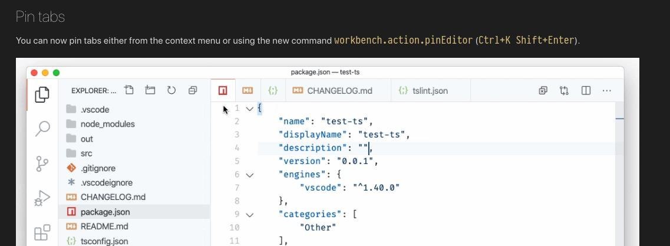Viewport: 670px width, 246px height.
Task: Click the "vscode" key on line 7
Action: (321, 188)
